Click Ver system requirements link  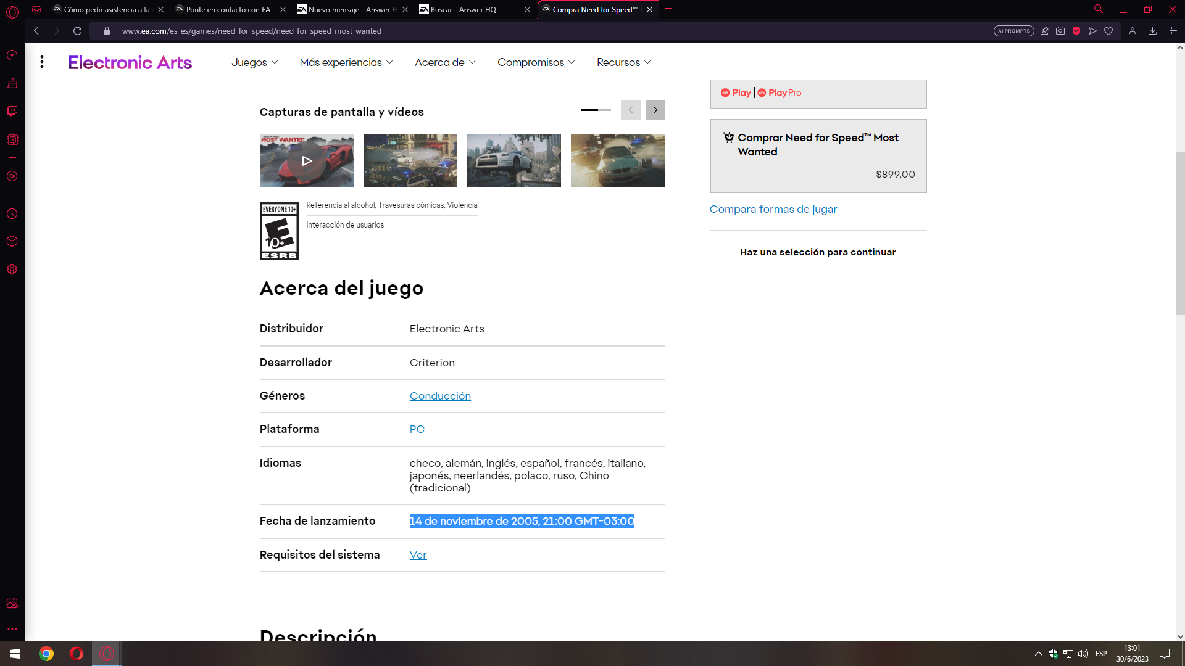[418, 555]
